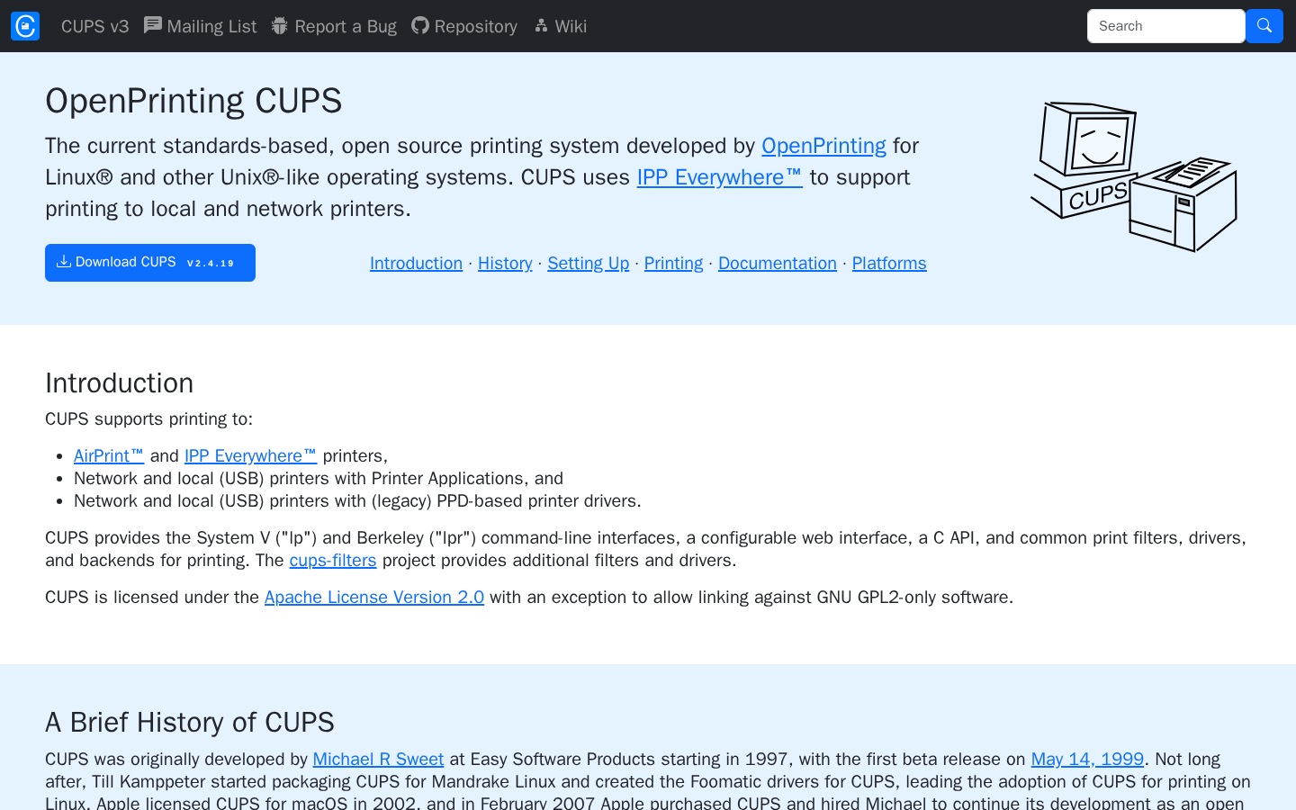Image resolution: width=1296 pixels, height=810 pixels.
Task: Jump to Printing section link
Action: (x=673, y=263)
